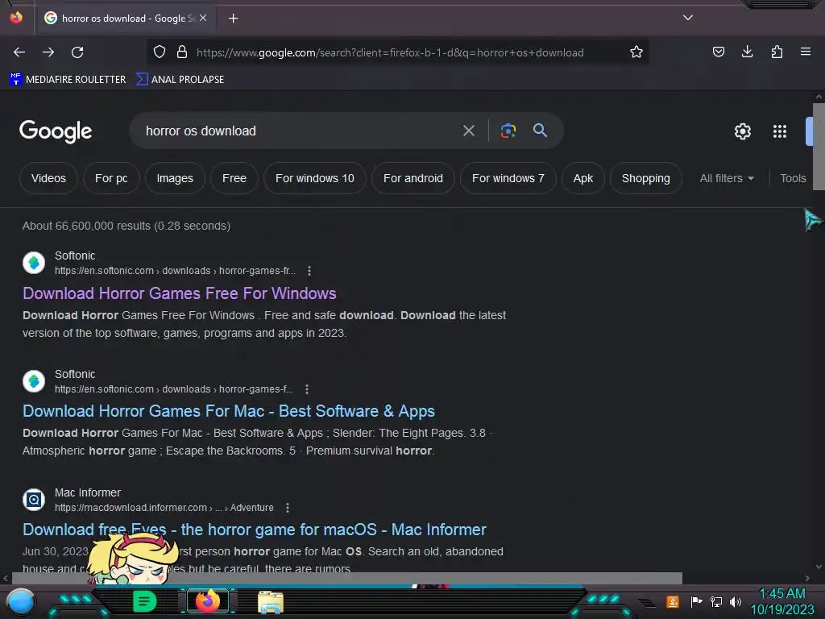Open Firefox downloads panel
Viewport: 825px width, 619px height.
(x=747, y=52)
